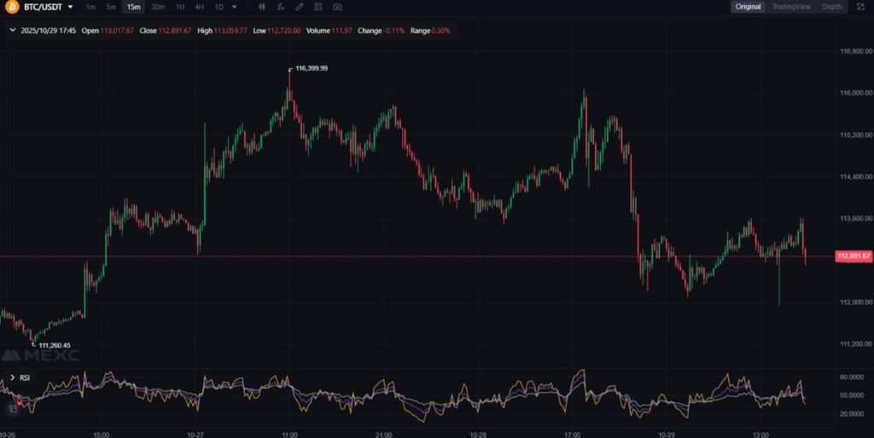The height and width of the screenshot is (438, 874).
Task: Click the Low value 112,720.00
Action: point(284,31)
